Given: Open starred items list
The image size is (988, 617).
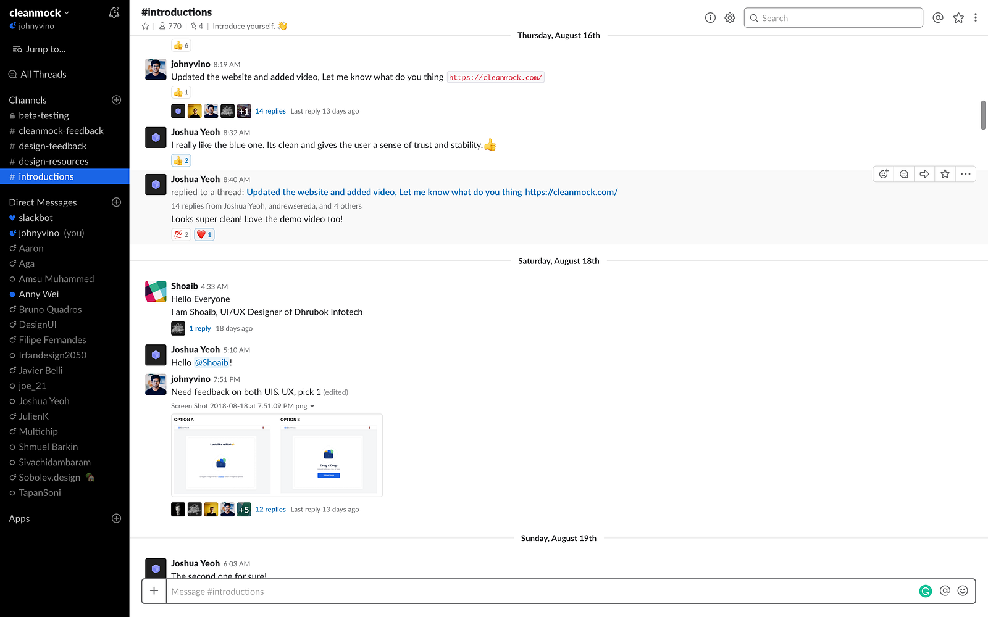Looking at the screenshot, I should point(958,18).
